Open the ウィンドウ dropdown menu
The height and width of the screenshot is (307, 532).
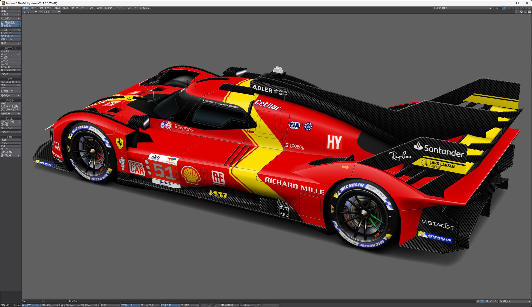pos(10,18)
